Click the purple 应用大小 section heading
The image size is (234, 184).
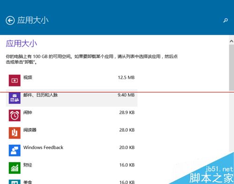point(22,43)
